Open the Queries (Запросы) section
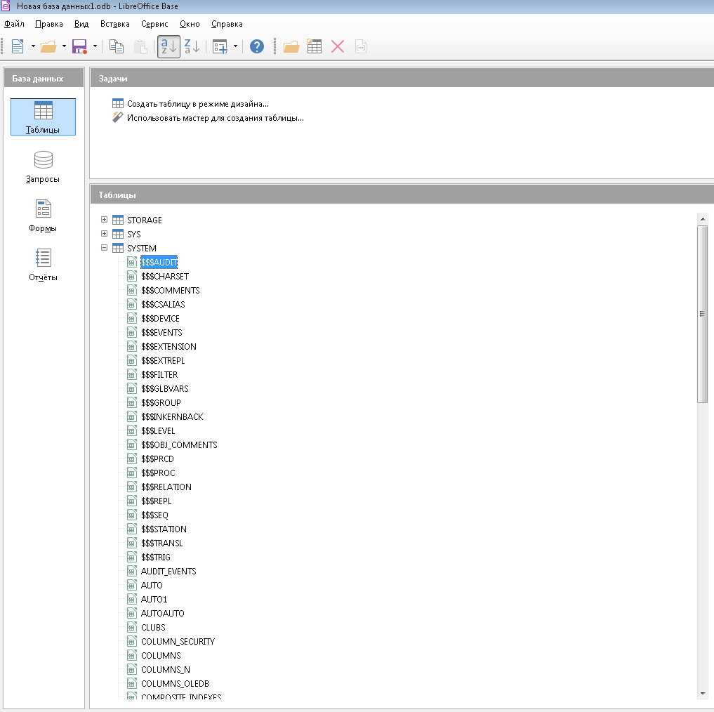Image resolution: width=714 pixels, height=712 pixels. [x=43, y=167]
